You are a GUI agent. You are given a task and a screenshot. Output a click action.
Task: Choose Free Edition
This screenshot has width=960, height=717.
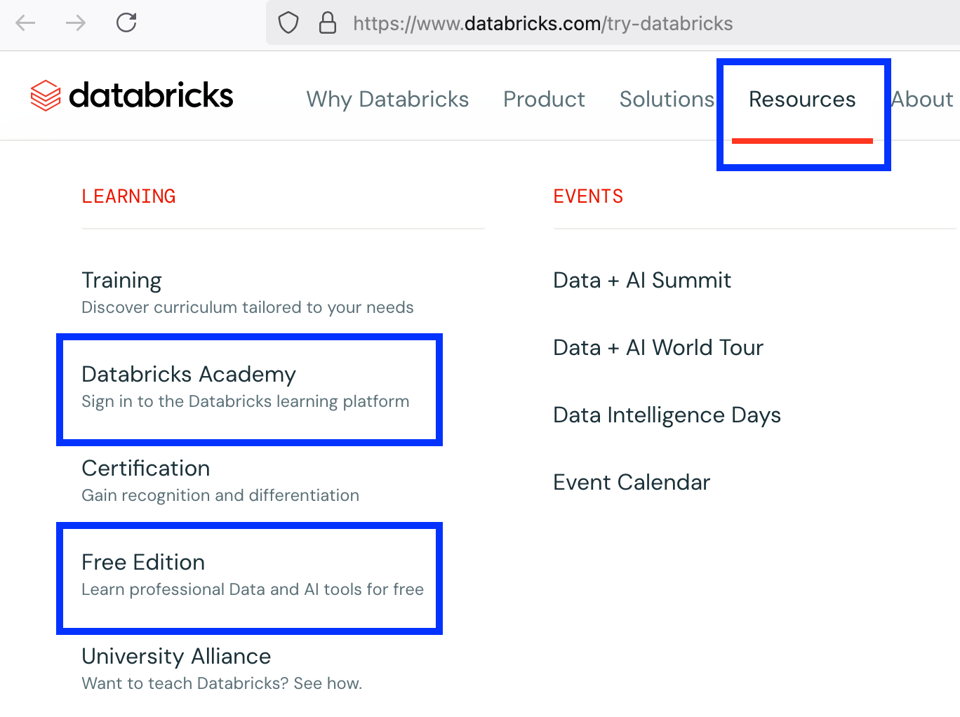pyautogui.click(x=143, y=562)
